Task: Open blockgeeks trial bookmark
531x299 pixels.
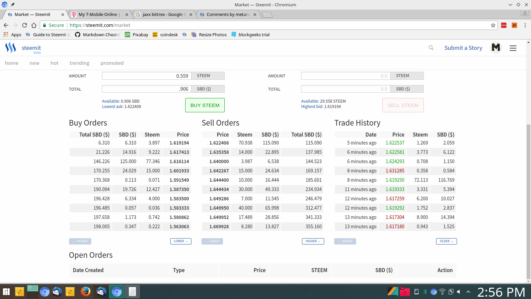Action: click(x=251, y=35)
